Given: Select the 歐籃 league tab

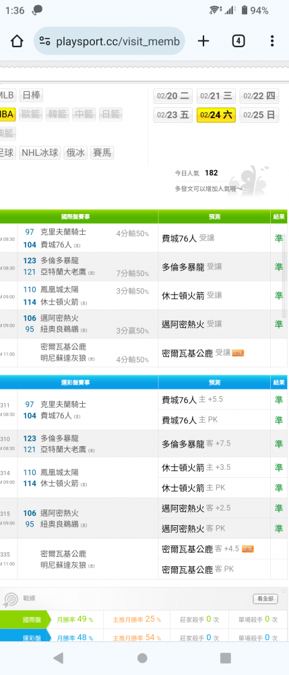Looking at the screenshot, I should (x=30, y=114).
